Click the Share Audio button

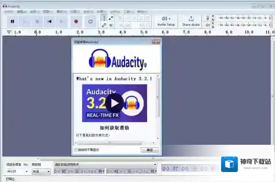tap(191, 21)
